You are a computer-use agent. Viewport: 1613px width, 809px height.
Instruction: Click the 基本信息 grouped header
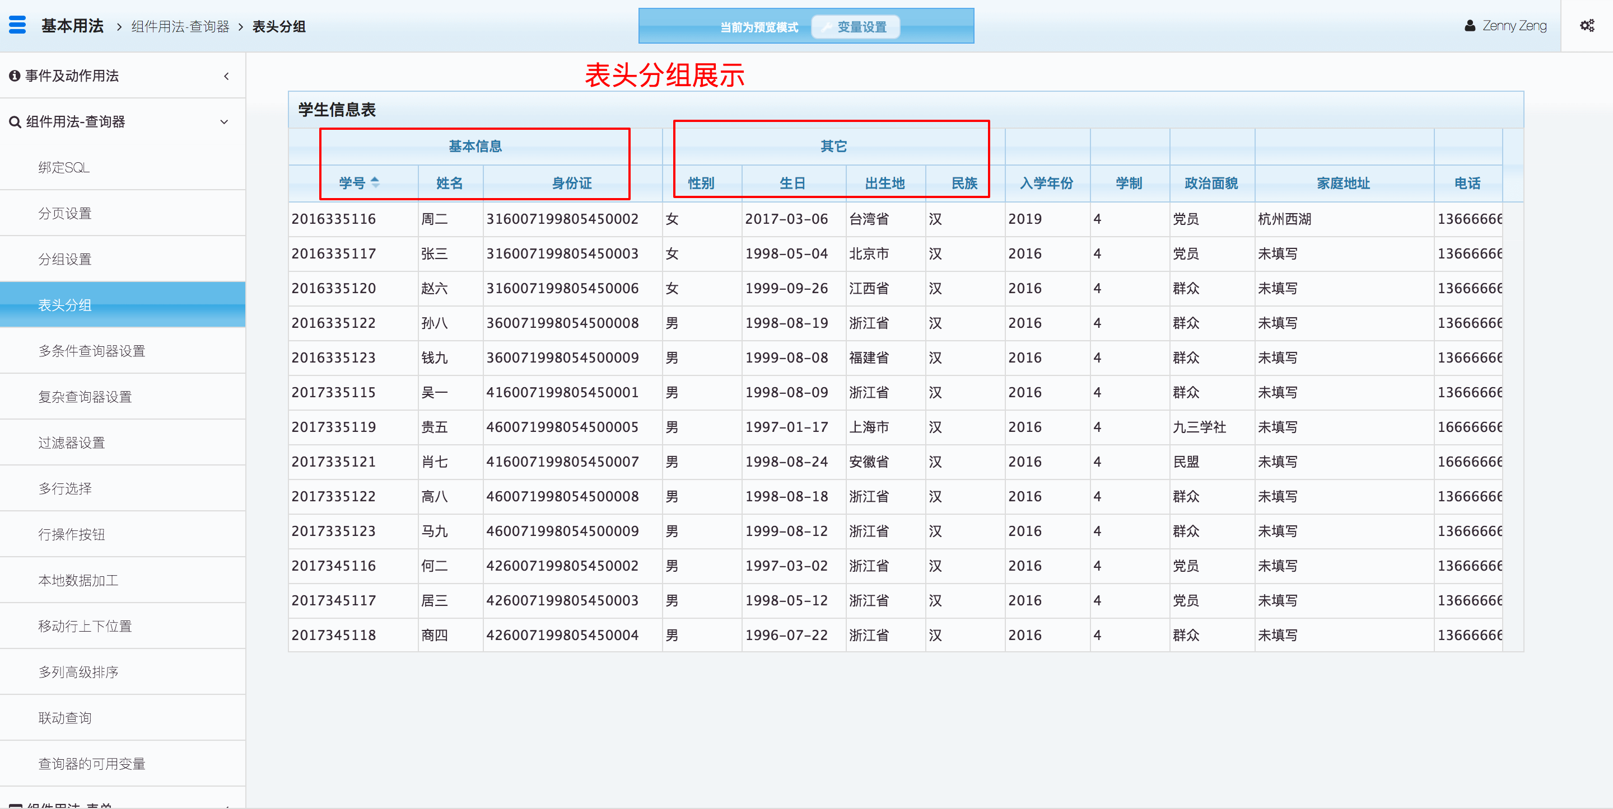point(474,147)
